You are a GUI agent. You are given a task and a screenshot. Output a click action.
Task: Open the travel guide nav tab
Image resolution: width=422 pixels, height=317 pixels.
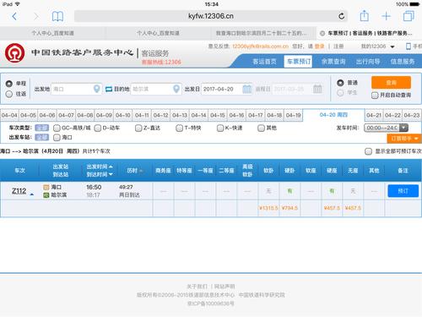point(368,62)
